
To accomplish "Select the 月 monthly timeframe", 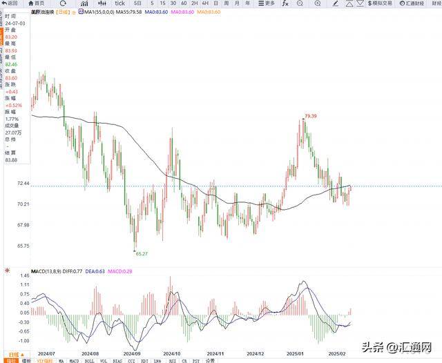I will [237, 3].
